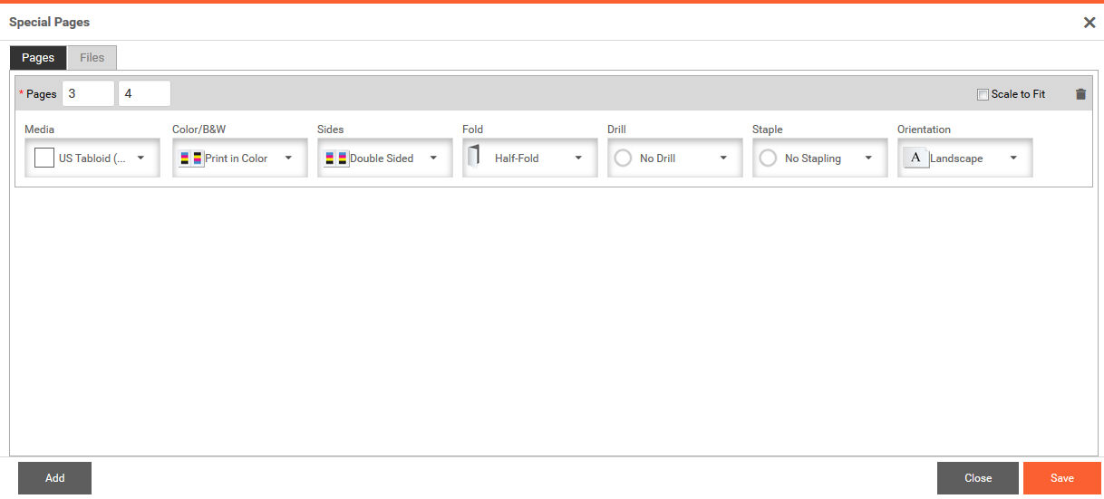Click the gray Close button

978,478
